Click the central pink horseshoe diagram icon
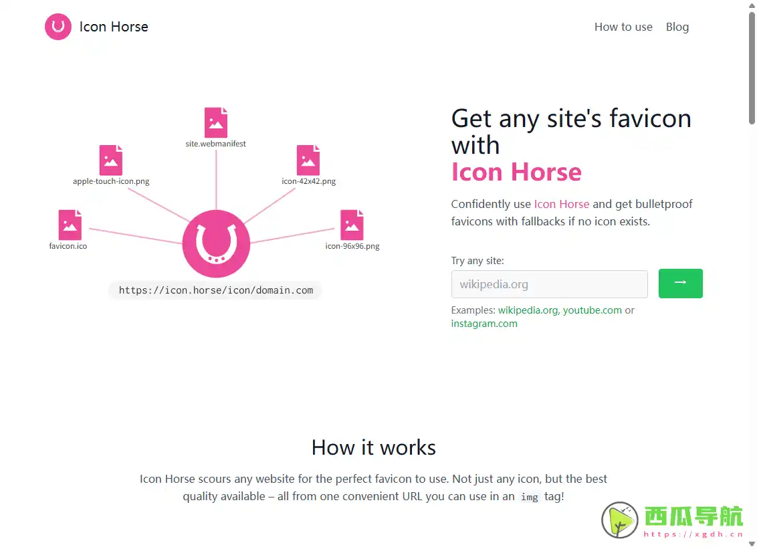The height and width of the screenshot is (549, 757). tap(215, 243)
